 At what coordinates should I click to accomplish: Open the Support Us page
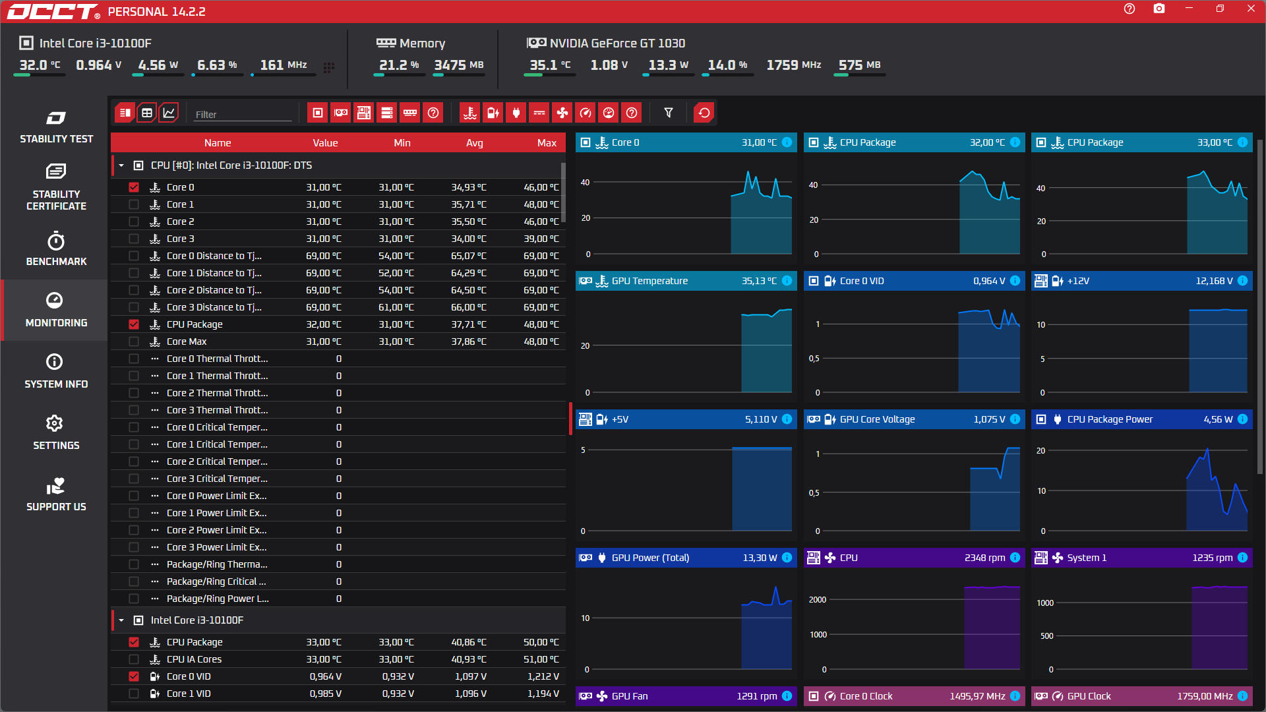56,494
